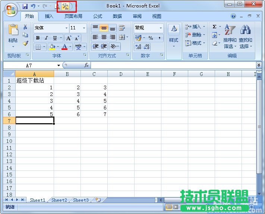
Task: Click the Office button logo
Action: [10, 10]
